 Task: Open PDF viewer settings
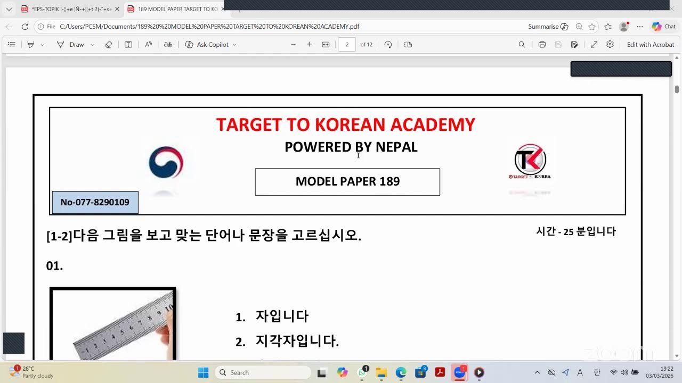click(610, 45)
